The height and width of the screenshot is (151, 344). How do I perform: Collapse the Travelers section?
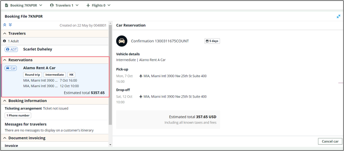click(x=5, y=33)
